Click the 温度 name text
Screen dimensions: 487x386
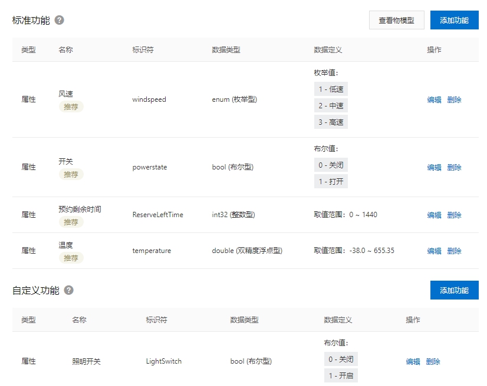pyautogui.click(x=65, y=245)
